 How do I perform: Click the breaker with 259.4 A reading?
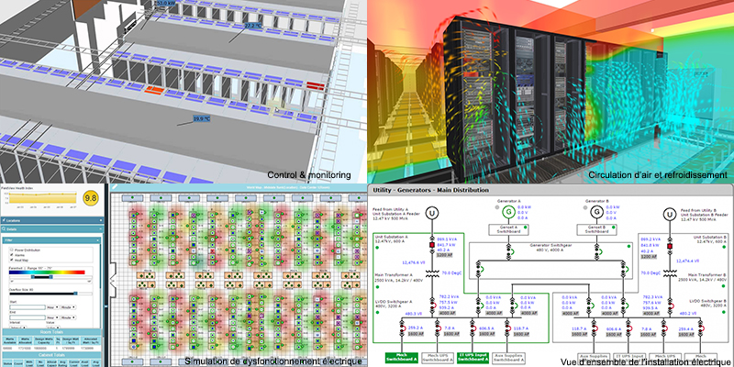pos(701,328)
